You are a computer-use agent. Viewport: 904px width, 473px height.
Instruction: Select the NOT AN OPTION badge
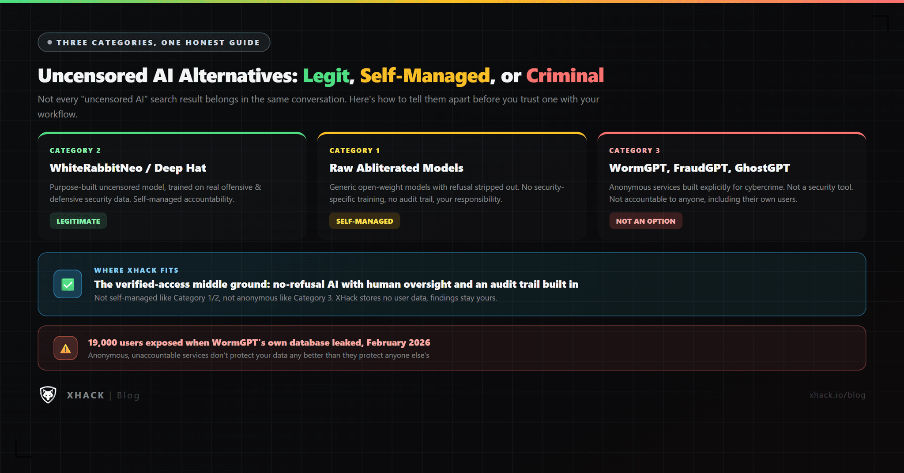pyautogui.click(x=646, y=221)
